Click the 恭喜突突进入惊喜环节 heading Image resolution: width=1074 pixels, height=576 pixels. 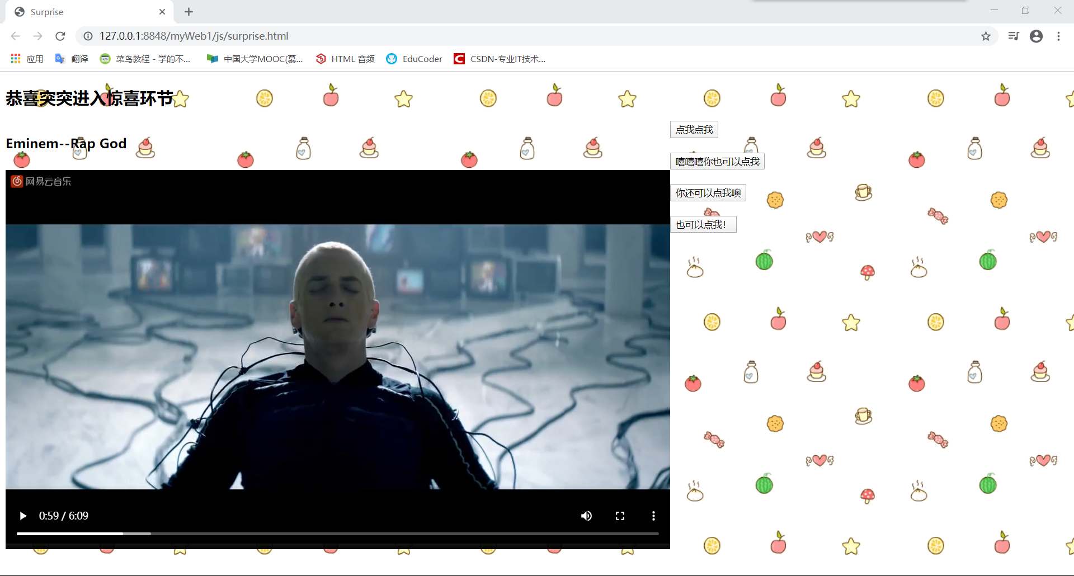coord(89,98)
